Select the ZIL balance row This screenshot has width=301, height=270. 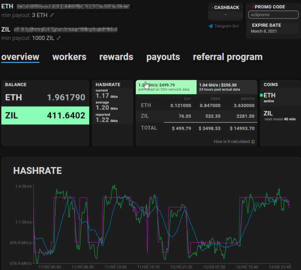click(45, 115)
